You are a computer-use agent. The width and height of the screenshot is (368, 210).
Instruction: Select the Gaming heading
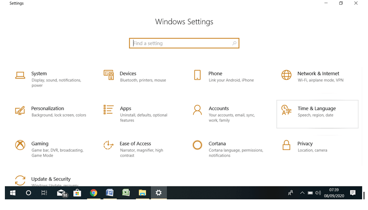(x=40, y=144)
